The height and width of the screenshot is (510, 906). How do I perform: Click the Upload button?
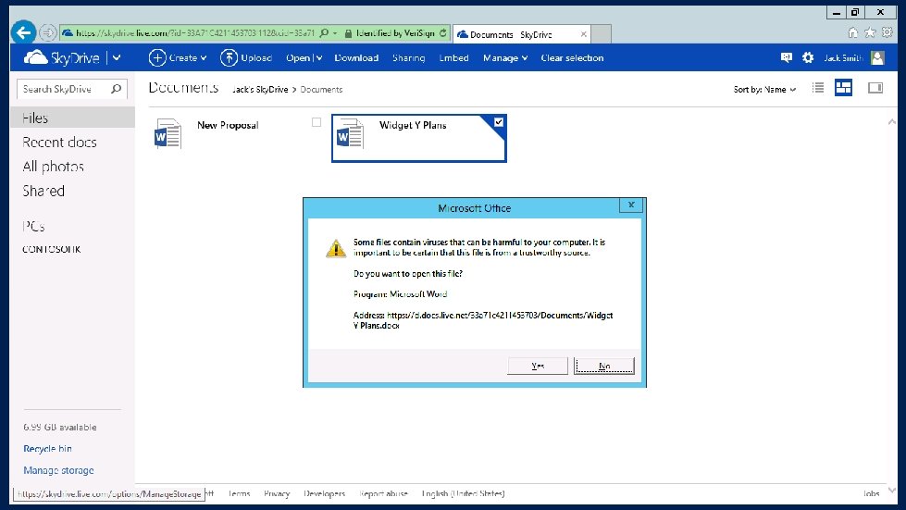[x=246, y=57]
